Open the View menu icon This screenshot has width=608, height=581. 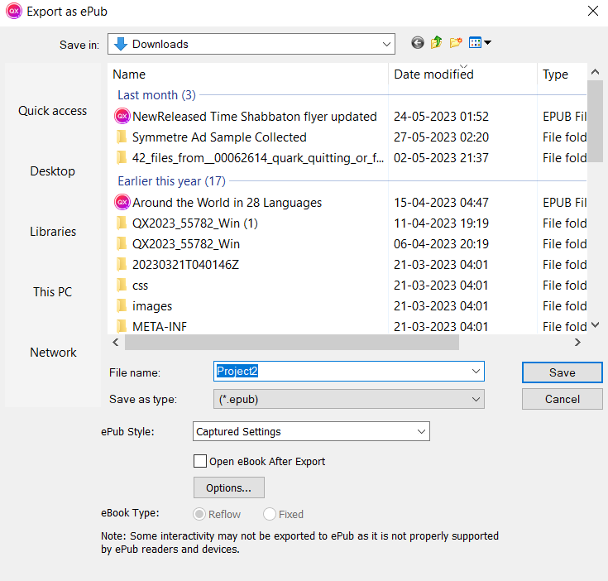[480, 42]
